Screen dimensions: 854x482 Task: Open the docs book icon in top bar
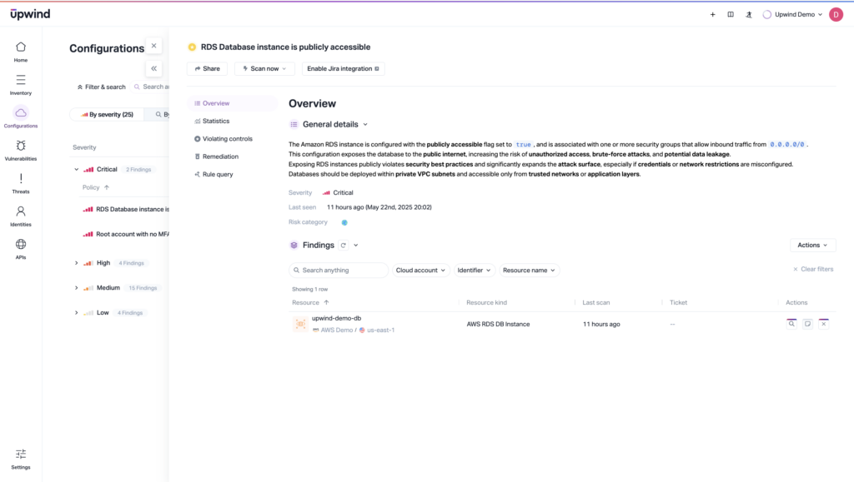click(731, 15)
